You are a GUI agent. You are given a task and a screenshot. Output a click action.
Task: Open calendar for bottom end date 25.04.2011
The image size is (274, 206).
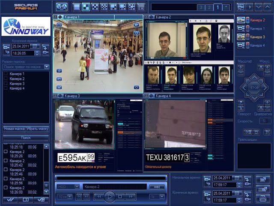(237, 194)
